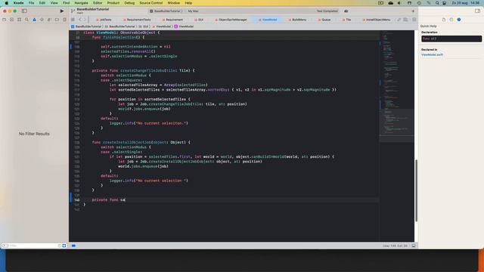Open the ViewModel.swift declared-in link
Viewport: 484px width, 272px height.
[432, 54]
